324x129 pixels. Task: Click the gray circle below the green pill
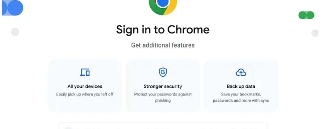tap(315, 33)
